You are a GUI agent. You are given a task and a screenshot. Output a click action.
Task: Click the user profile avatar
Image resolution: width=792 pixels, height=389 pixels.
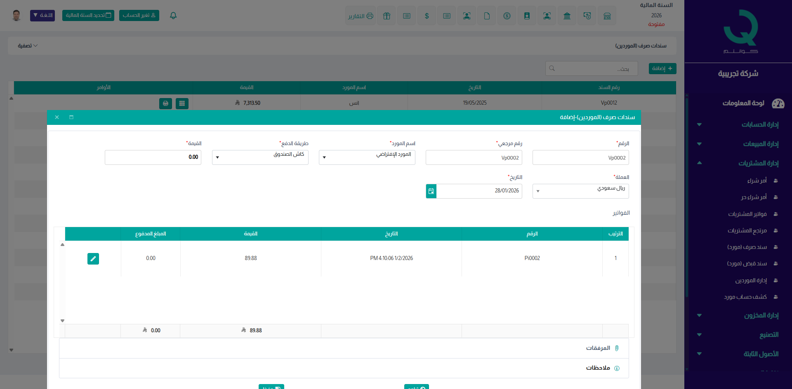pos(16,16)
